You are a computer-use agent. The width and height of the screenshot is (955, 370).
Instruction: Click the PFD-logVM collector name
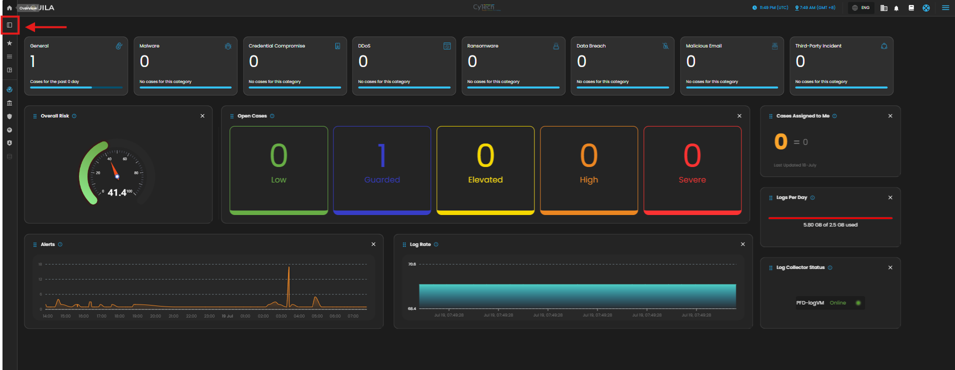(x=810, y=303)
